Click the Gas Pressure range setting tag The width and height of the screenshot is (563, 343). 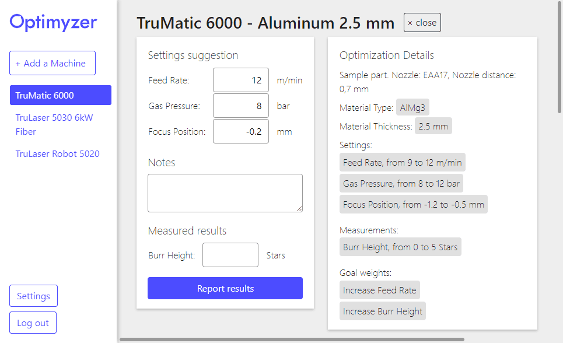point(401,184)
